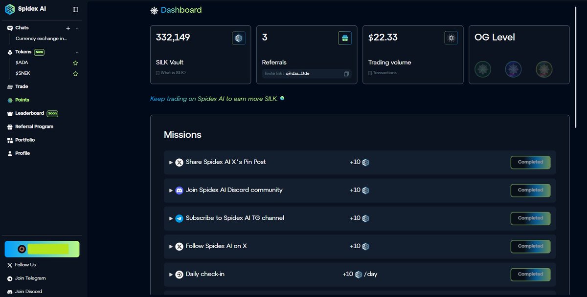Start a new chat with plus icon
The height and width of the screenshot is (297, 587).
point(68,28)
